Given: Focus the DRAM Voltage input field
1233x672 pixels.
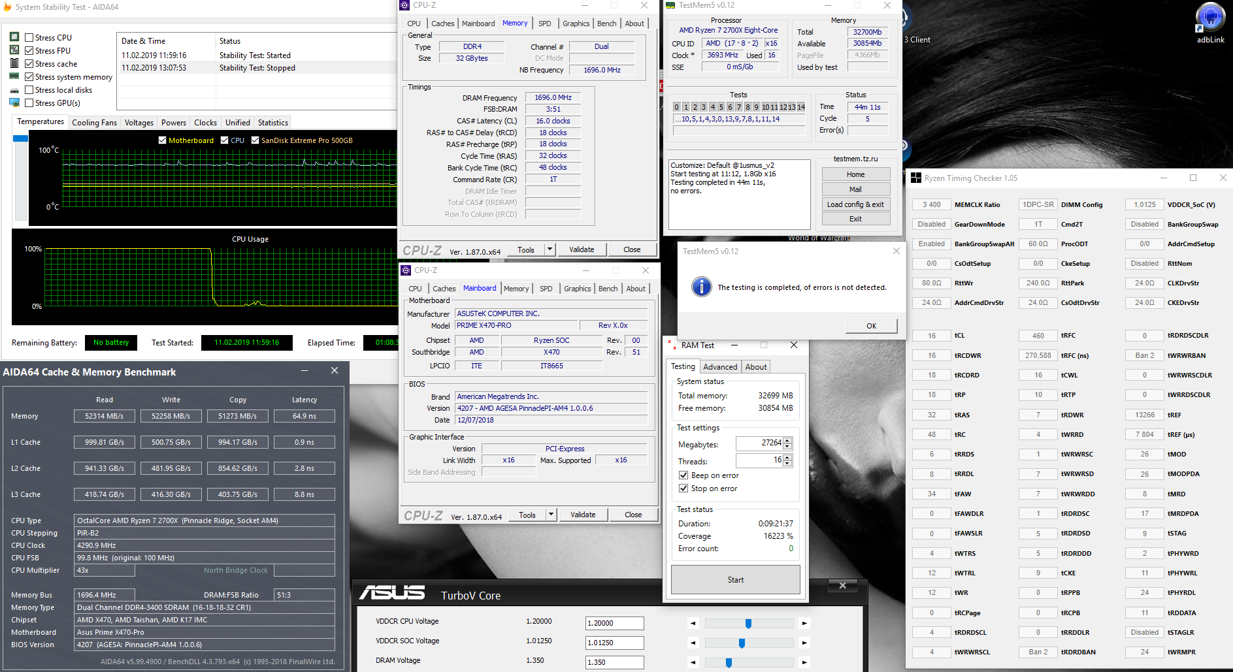Looking at the screenshot, I should click(x=615, y=662).
